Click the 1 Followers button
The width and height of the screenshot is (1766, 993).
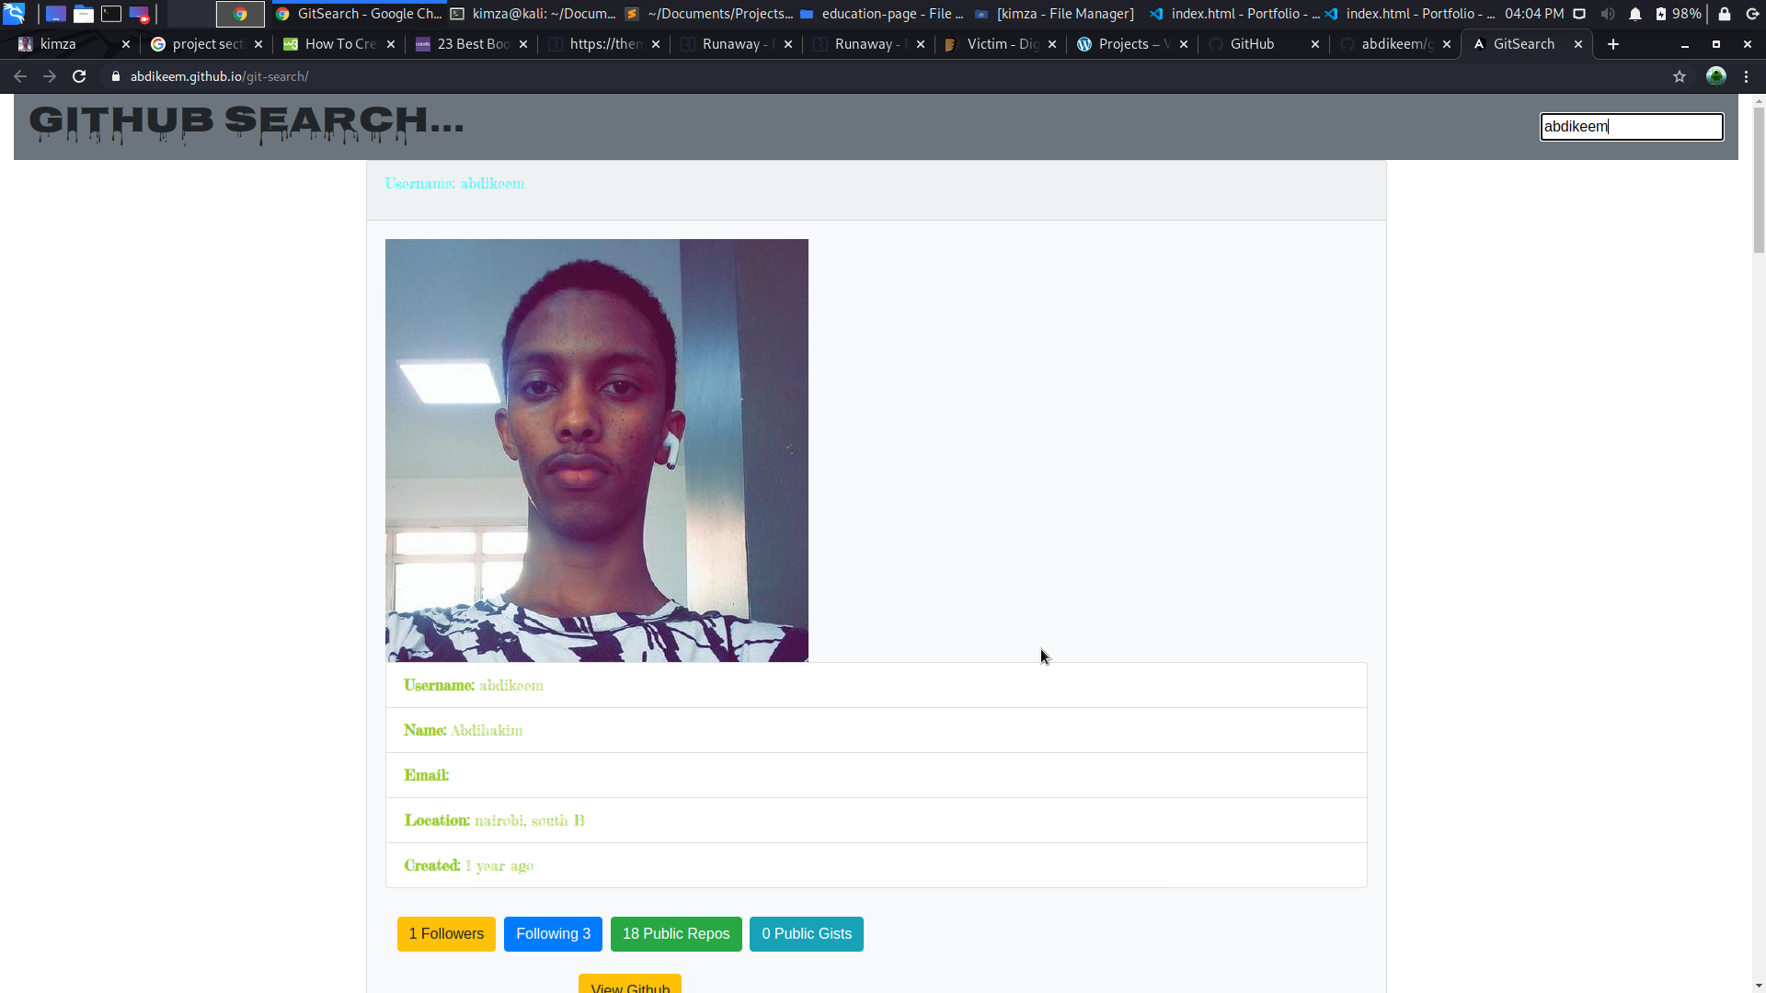click(446, 934)
